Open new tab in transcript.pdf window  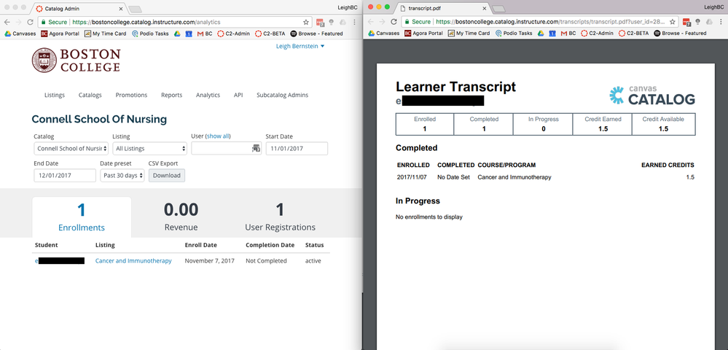click(x=498, y=8)
